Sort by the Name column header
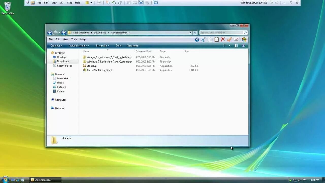Viewport: 325px width, 183px height. click(x=86, y=51)
